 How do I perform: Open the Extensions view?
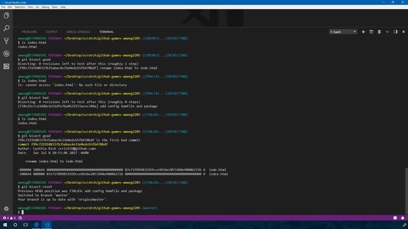(x=6, y=66)
